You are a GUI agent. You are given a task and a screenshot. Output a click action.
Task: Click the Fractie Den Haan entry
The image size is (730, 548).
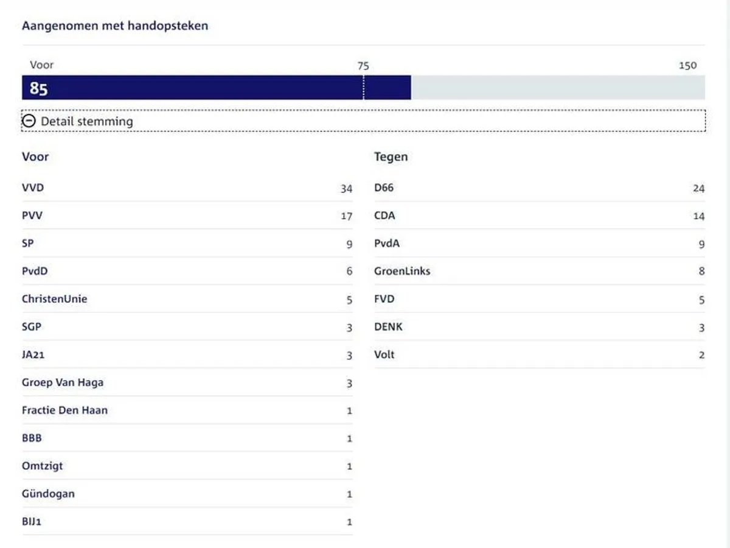(x=64, y=410)
